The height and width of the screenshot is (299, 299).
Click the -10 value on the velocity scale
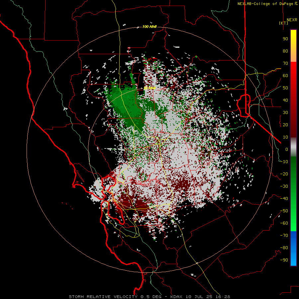click(284, 162)
